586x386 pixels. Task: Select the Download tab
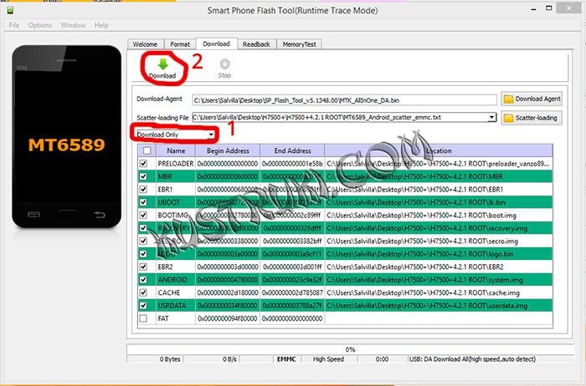(x=216, y=43)
